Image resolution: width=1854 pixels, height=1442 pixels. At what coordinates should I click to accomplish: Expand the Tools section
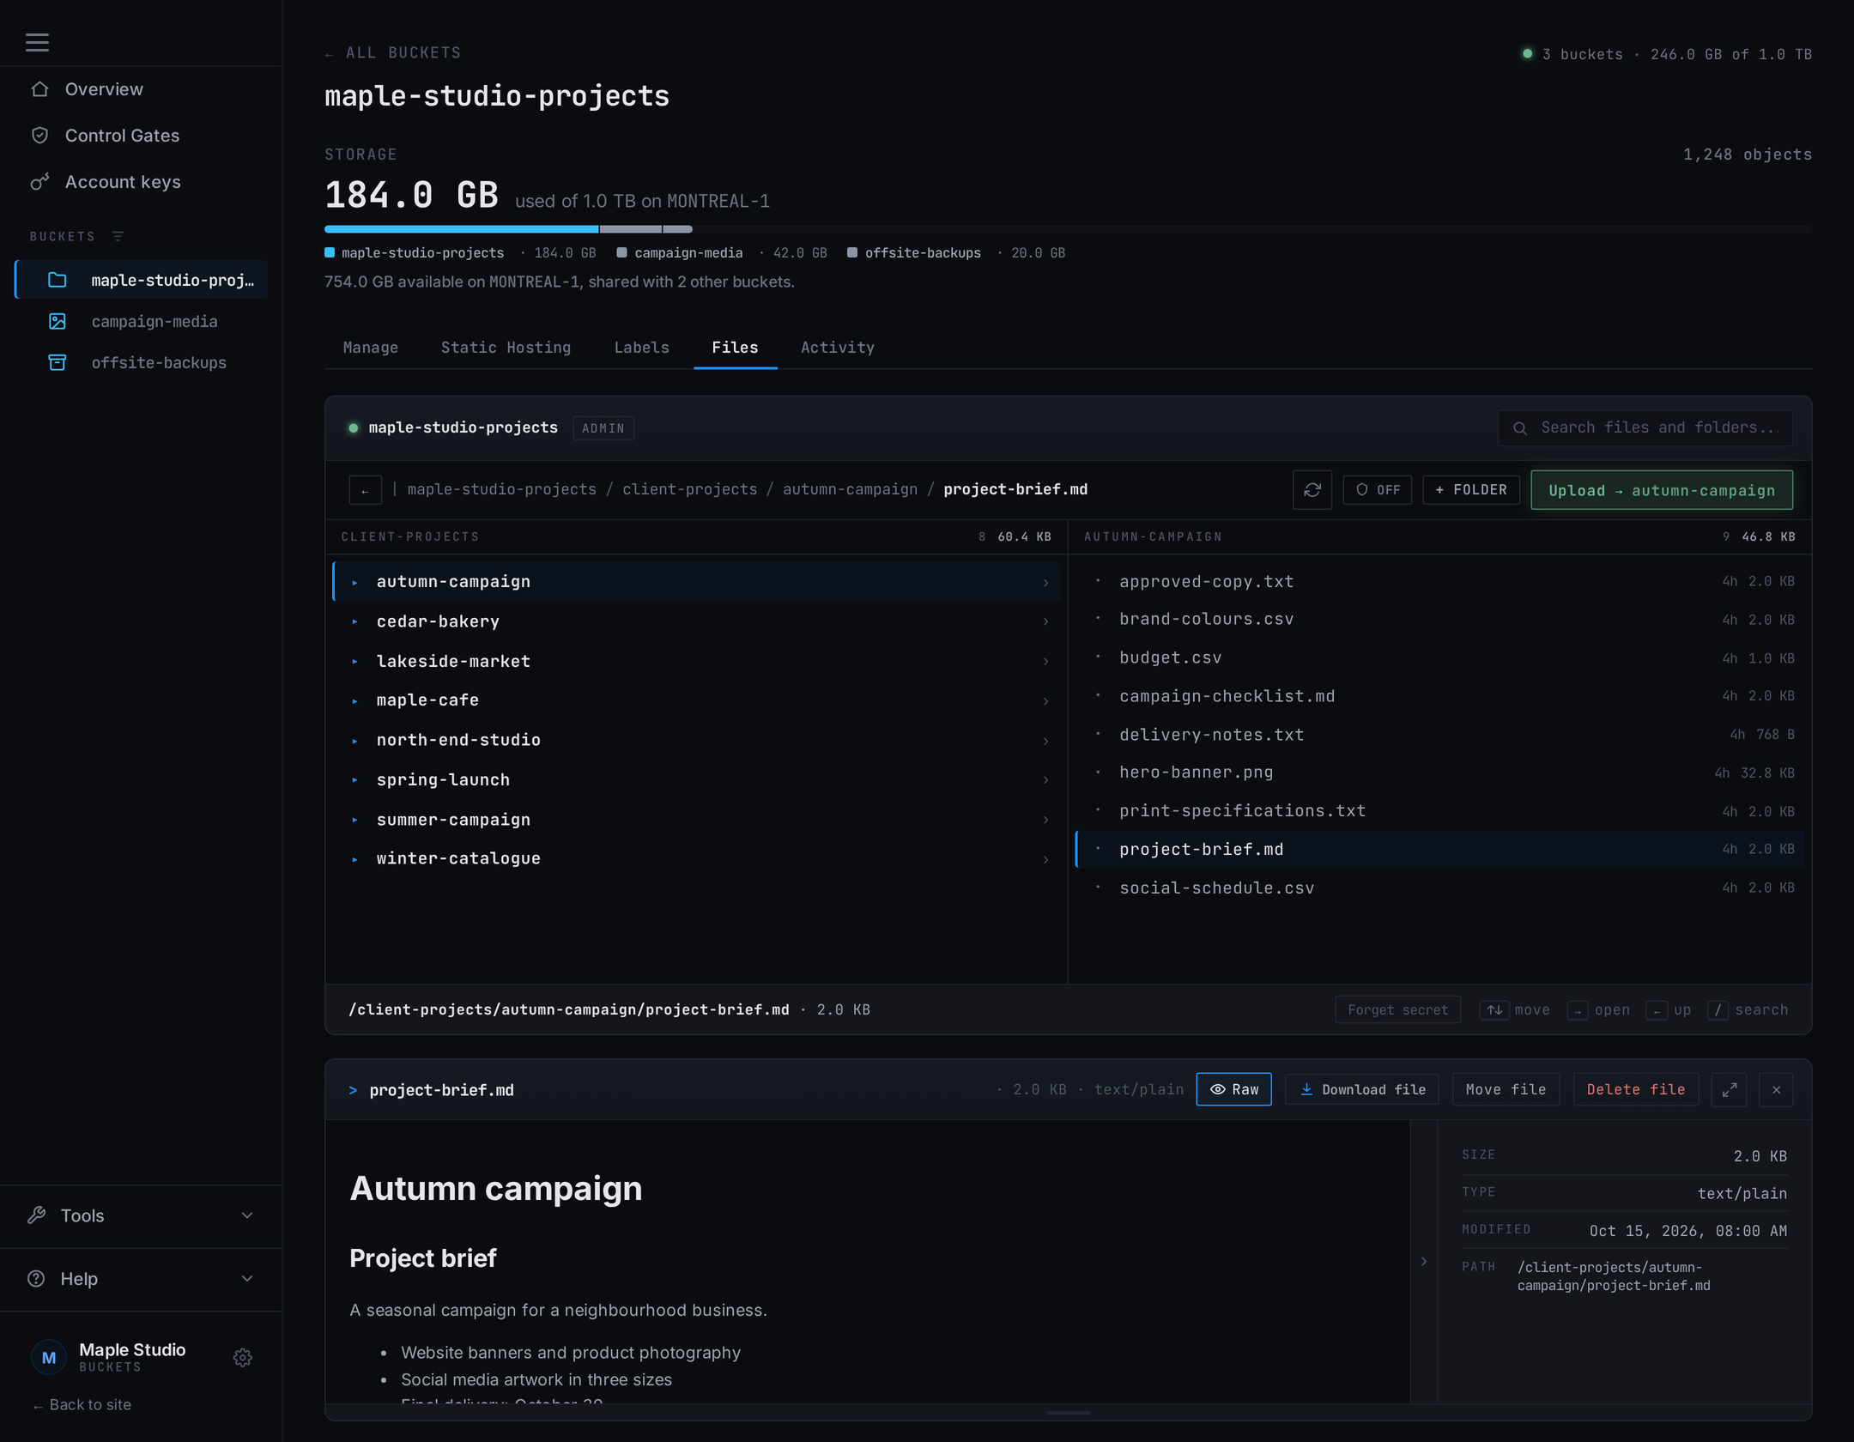point(141,1215)
